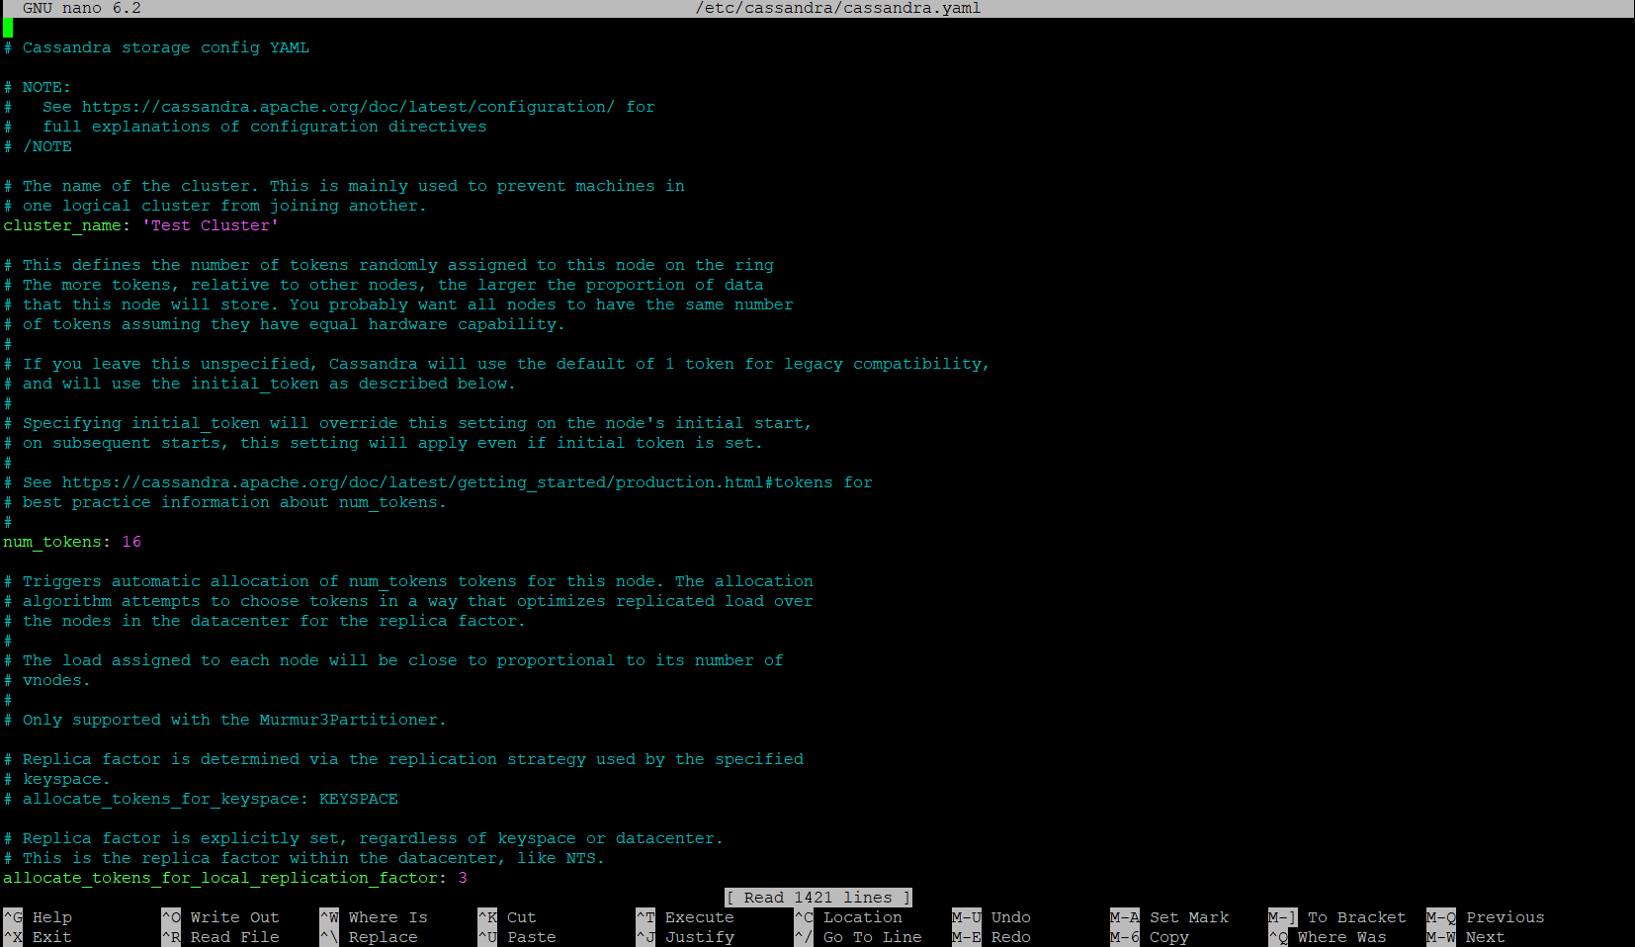
Task: Click the '# /NOTE' comment line
Action: tap(38, 146)
